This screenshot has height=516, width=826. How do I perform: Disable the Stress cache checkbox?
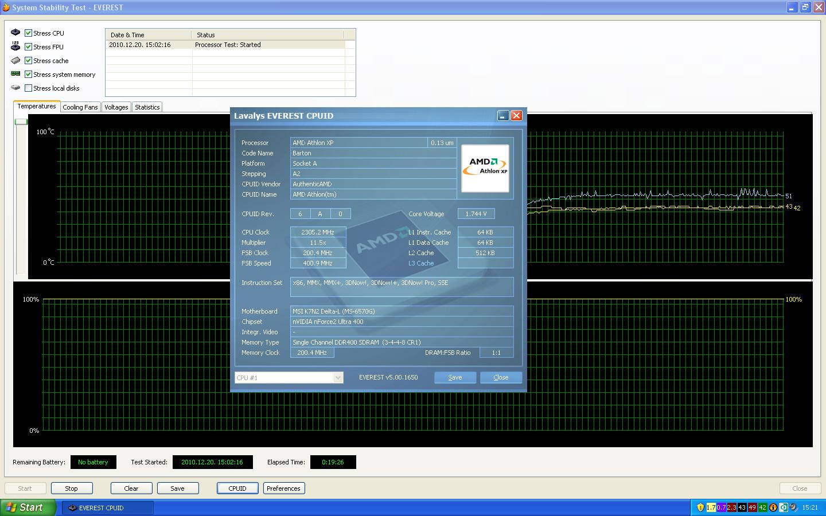point(28,60)
